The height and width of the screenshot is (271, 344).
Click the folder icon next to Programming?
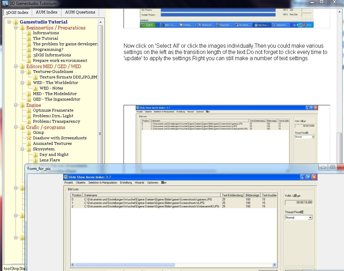[29, 49]
